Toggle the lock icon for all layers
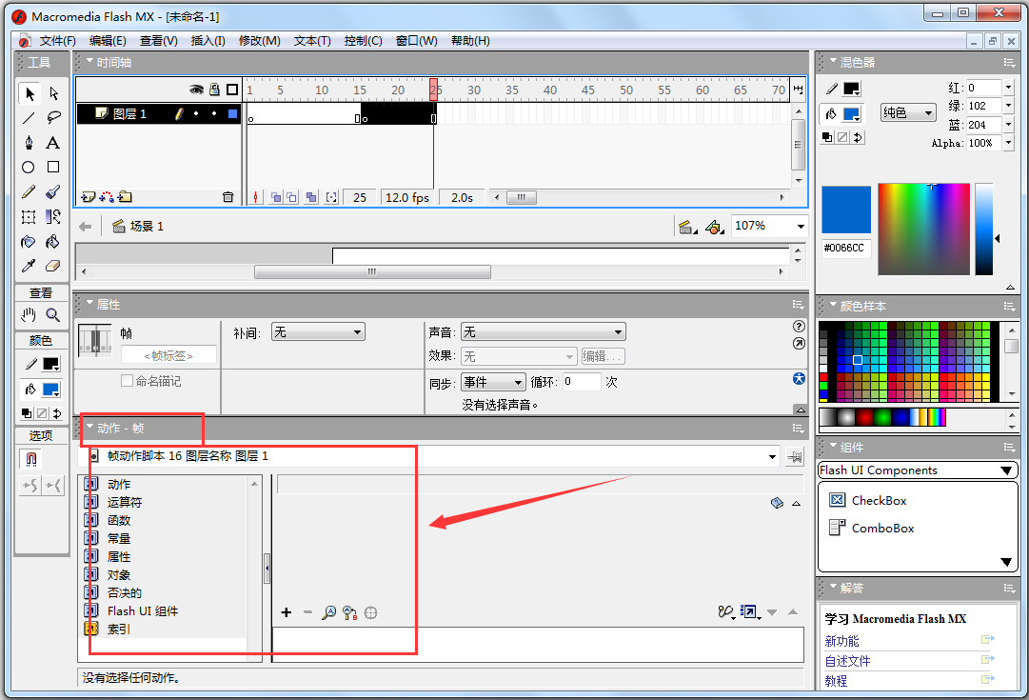The height and width of the screenshot is (700, 1029). pyautogui.click(x=214, y=90)
